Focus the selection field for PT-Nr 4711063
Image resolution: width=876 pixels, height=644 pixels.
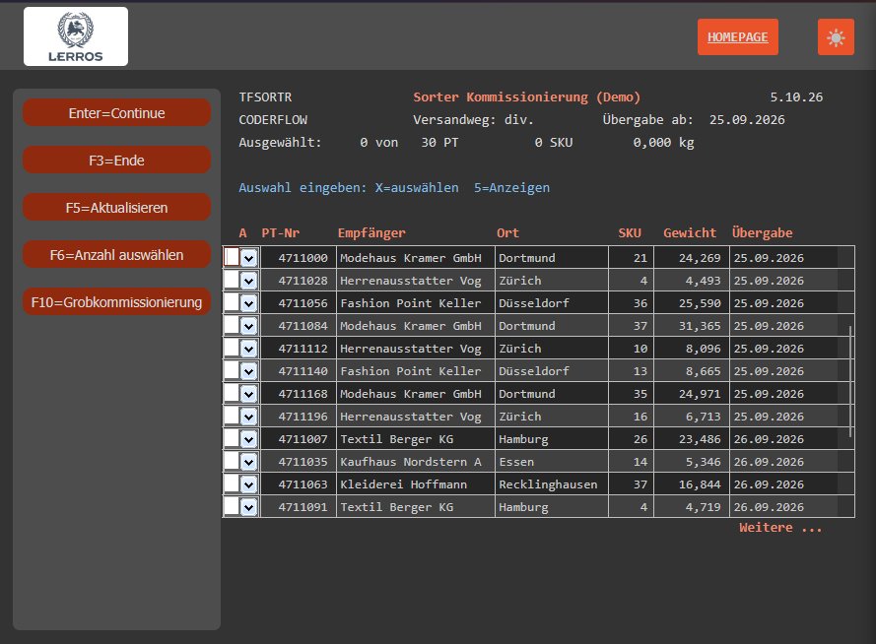[232, 483]
